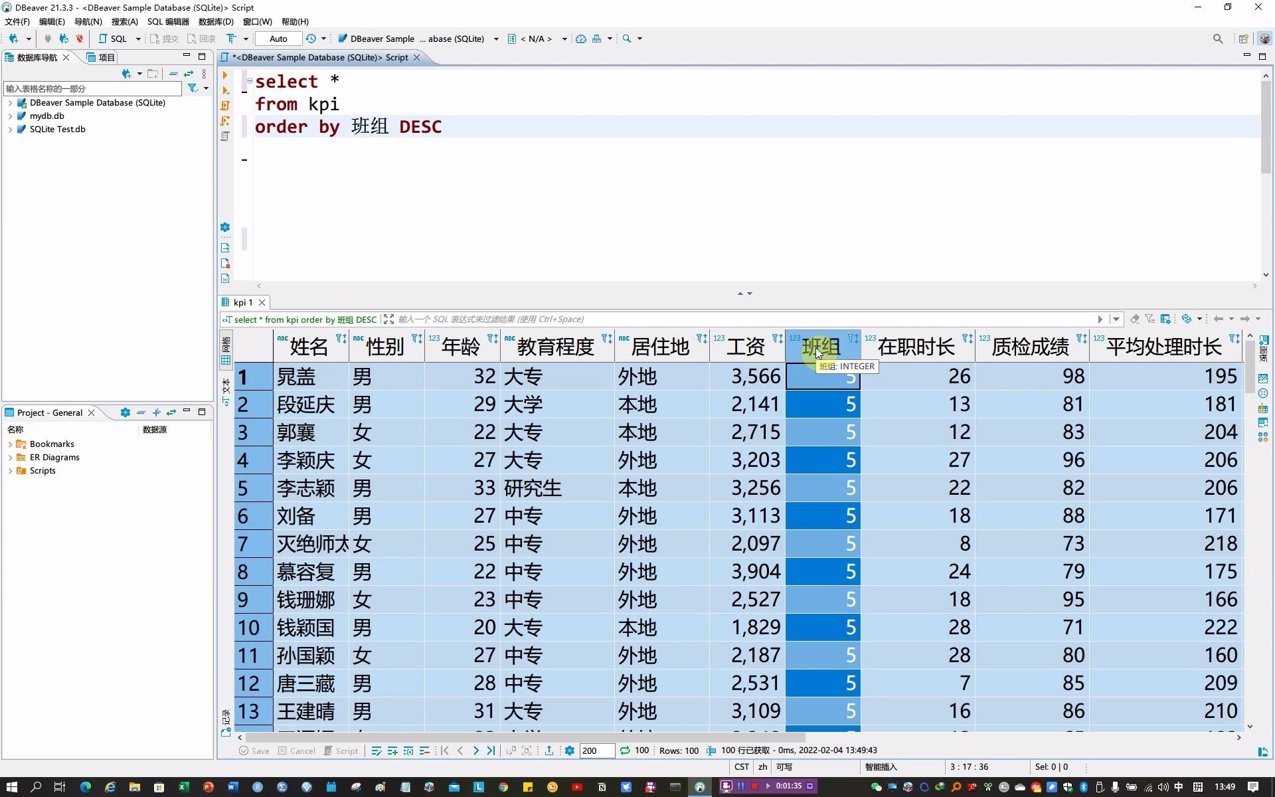Image resolution: width=1275 pixels, height=797 pixels.
Task: Expand the mydb.db tree node
Action: pos(10,116)
